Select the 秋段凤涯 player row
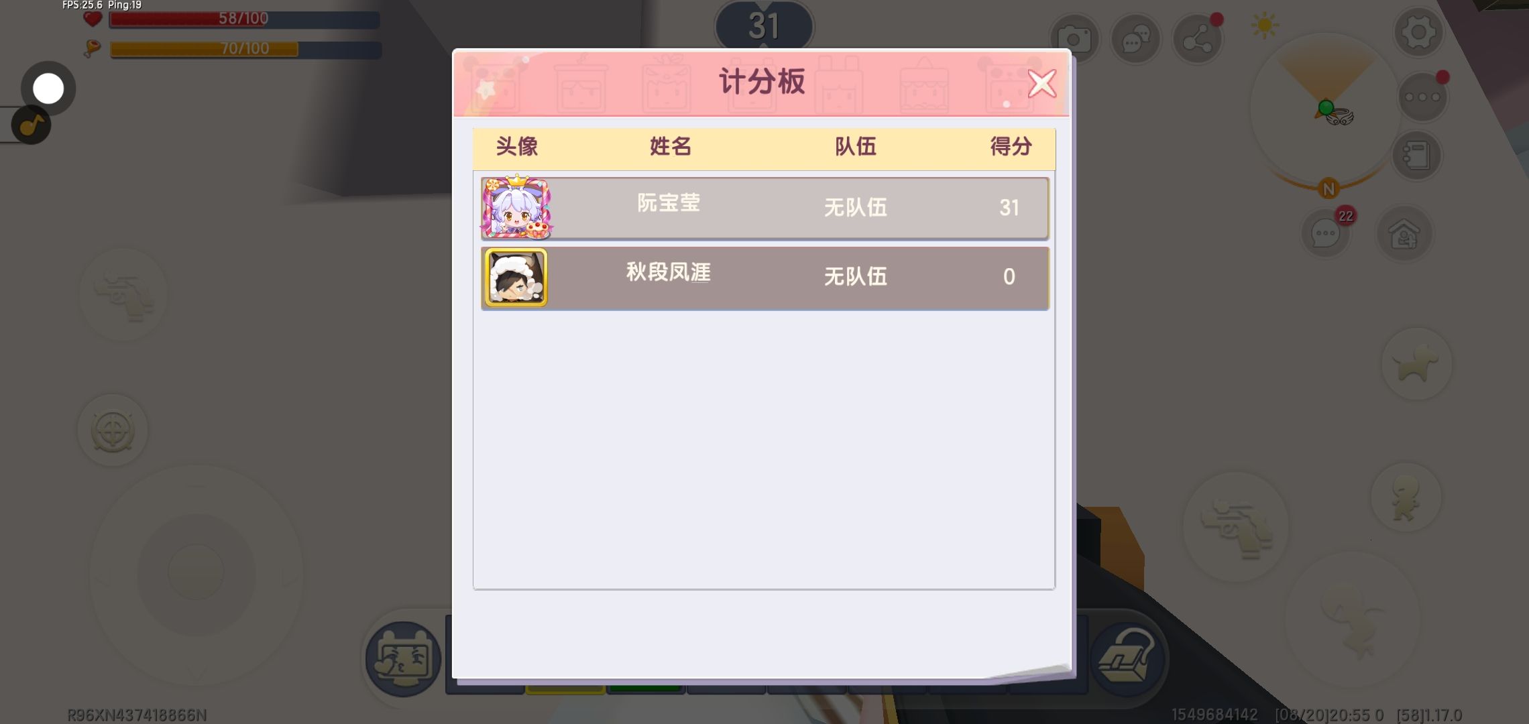The width and height of the screenshot is (1529, 724). (x=764, y=278)
